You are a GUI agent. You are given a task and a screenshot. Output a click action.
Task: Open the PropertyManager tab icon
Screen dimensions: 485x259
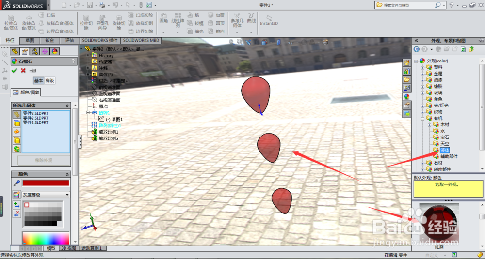click(25, 51)
